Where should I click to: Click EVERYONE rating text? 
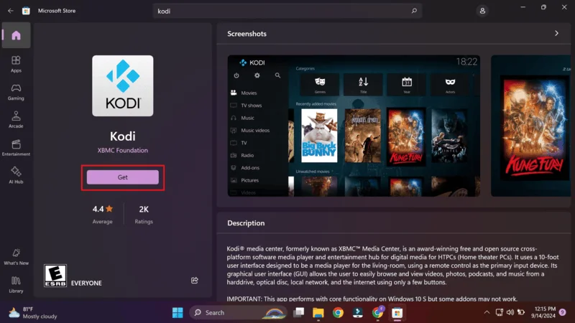pos(86,283)
